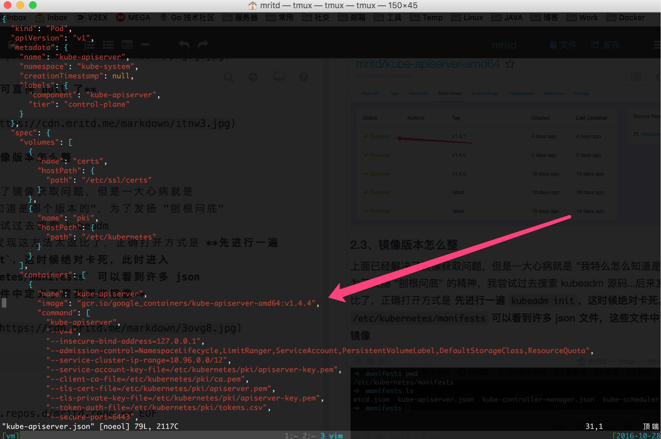Click the monitor preview icon
The image size is (661, 439).
coord(279,77)
